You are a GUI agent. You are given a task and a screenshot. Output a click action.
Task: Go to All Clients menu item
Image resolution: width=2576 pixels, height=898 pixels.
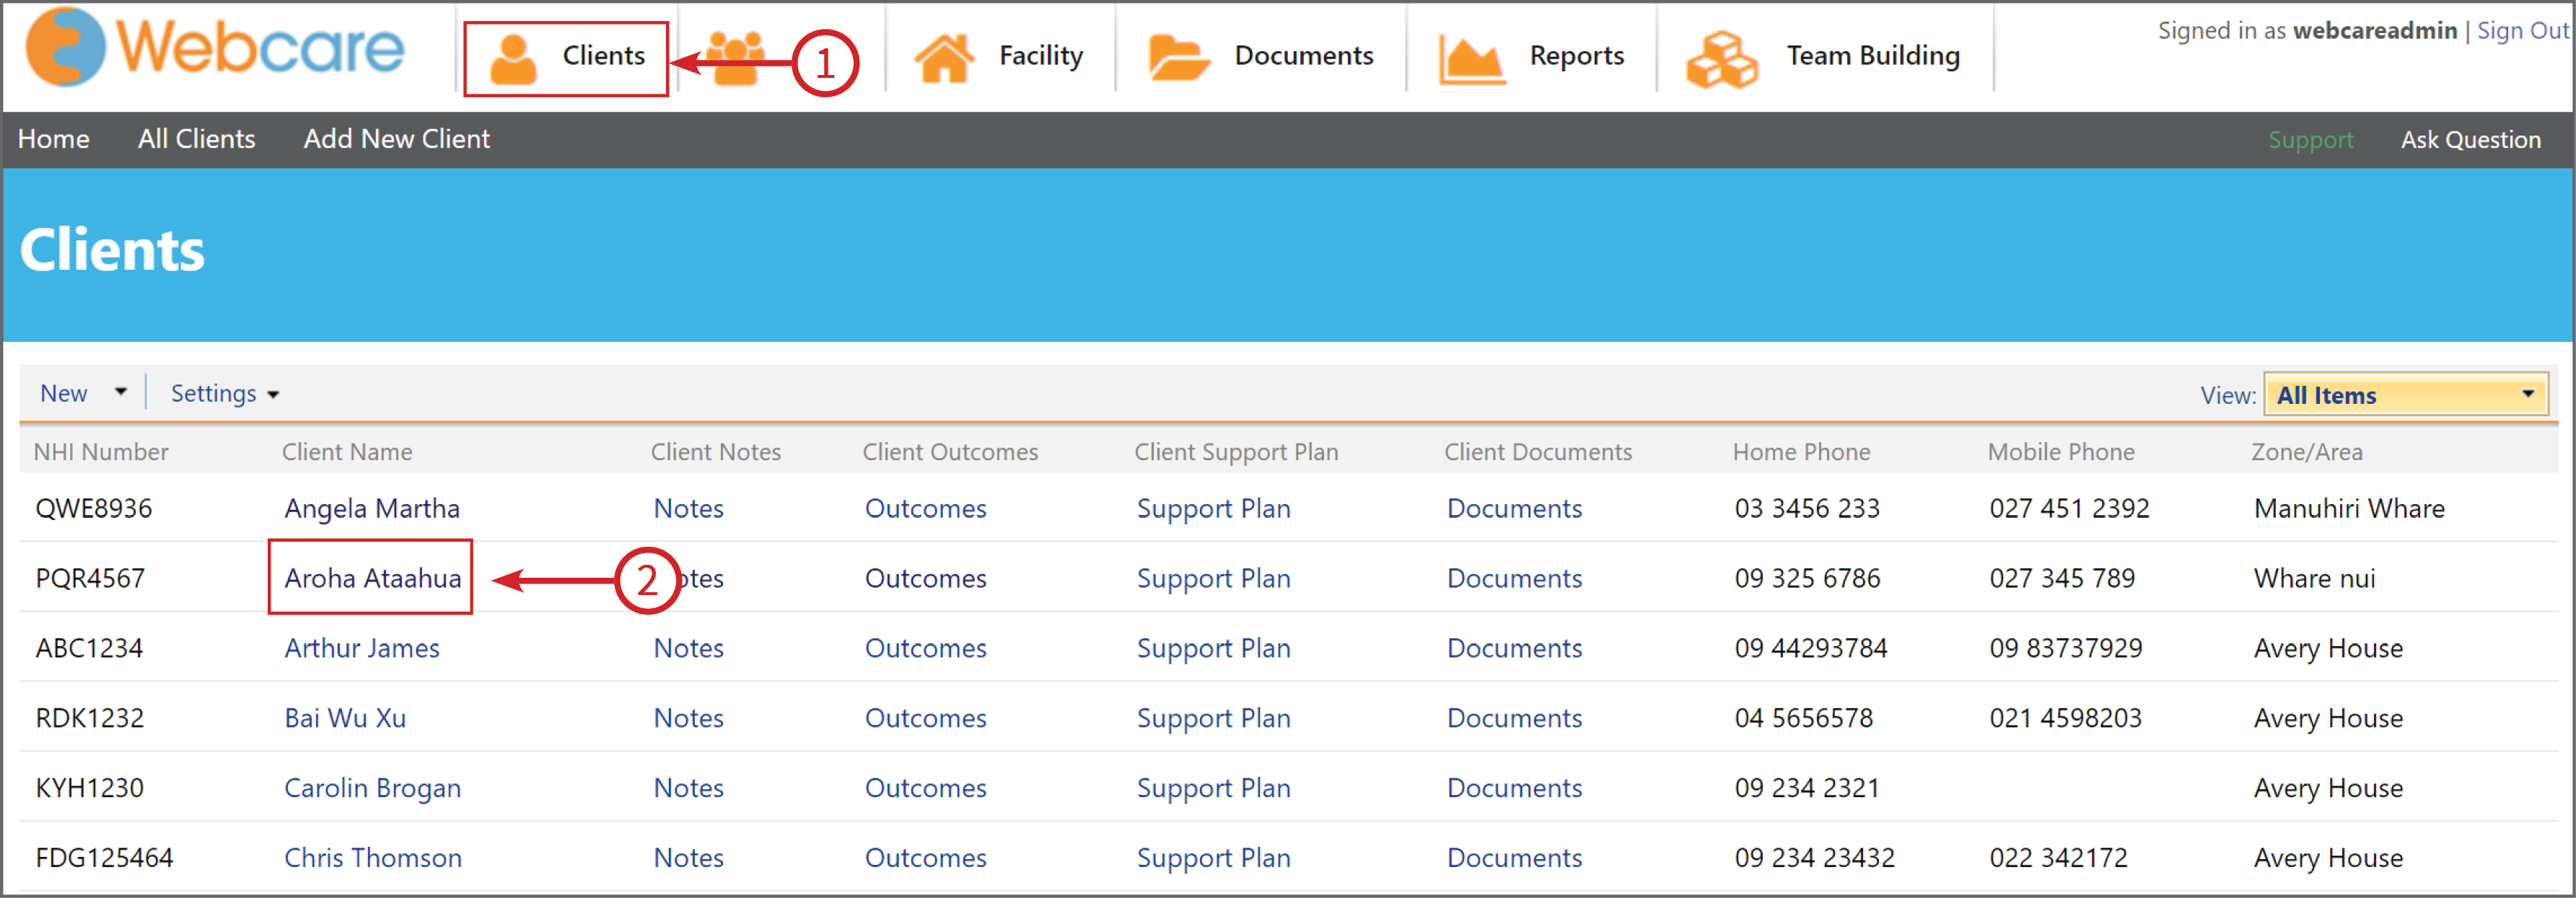click(196, 139)
